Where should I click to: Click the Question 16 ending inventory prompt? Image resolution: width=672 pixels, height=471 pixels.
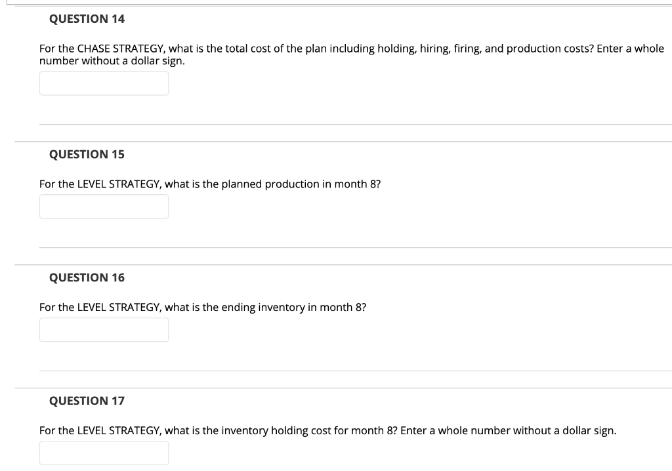point(203,307)
